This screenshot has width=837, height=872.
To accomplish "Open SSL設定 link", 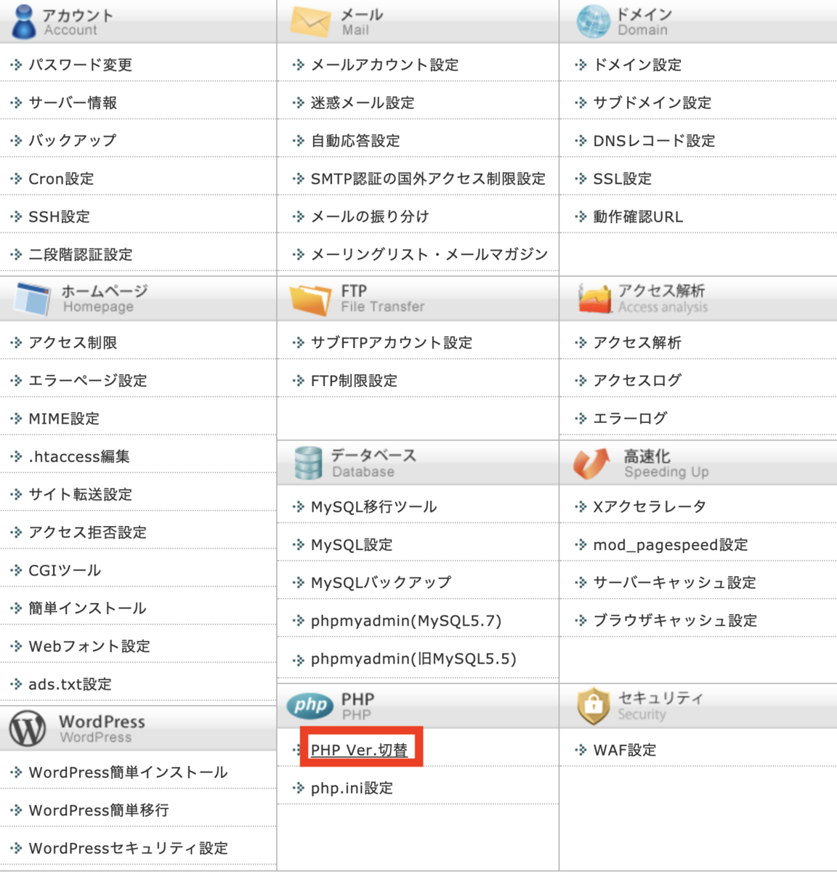I will pos(623,179).
